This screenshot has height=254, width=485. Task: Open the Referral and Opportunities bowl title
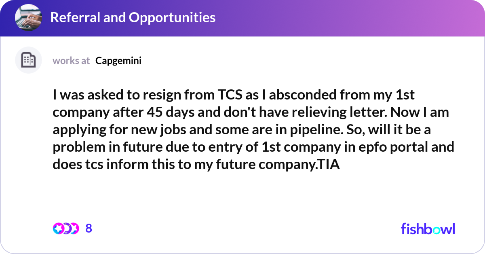pyautogui.click(x=133, y=17)
